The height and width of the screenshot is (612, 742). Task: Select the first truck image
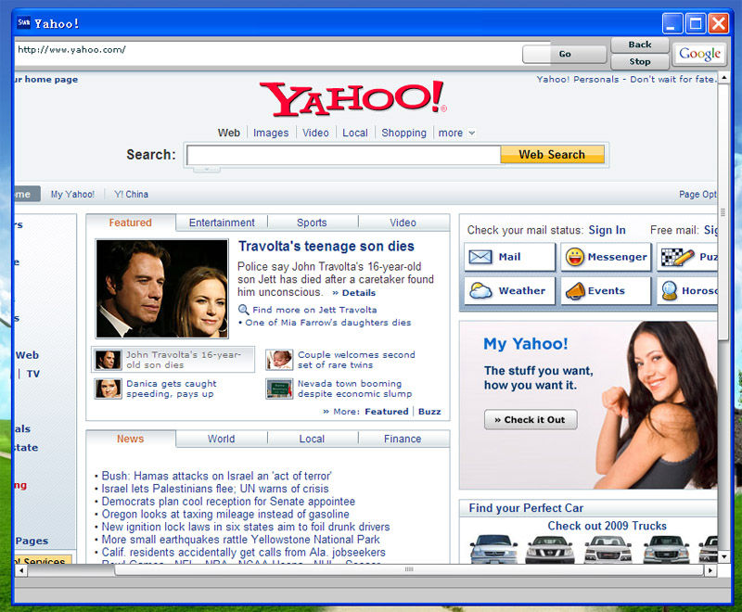(493, 549)
